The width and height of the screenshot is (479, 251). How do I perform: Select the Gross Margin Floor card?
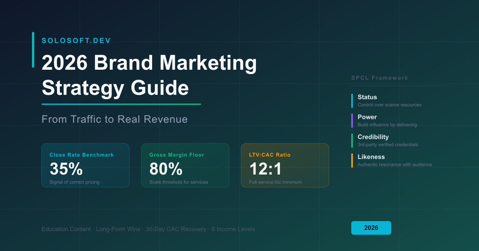point(185,165)
